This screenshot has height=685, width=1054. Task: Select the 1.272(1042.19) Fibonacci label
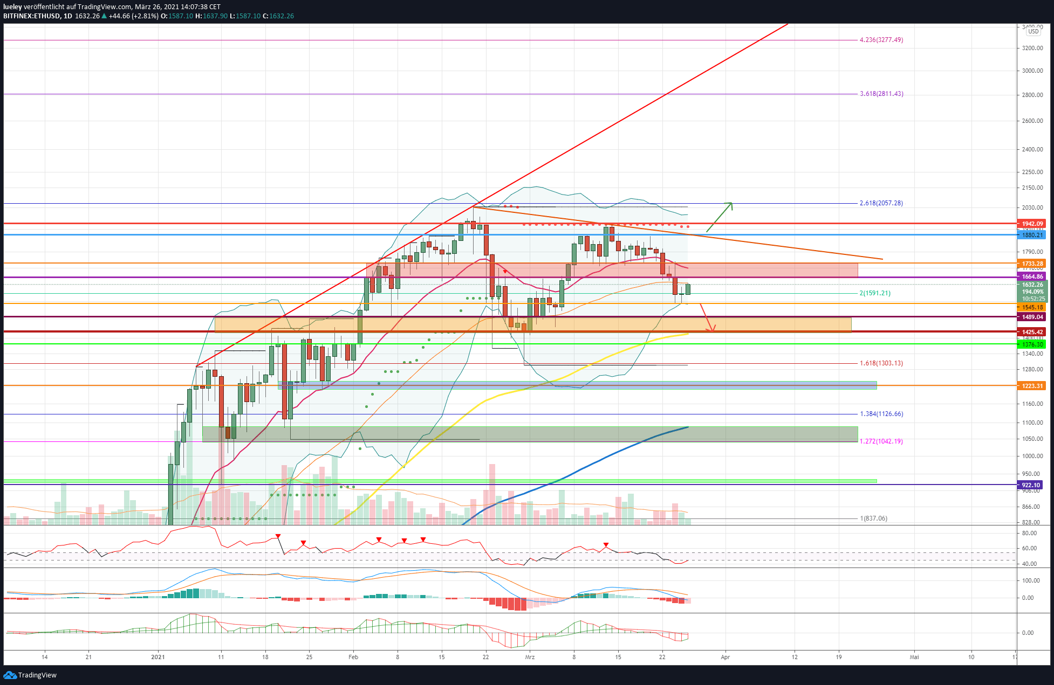[881, 441]
